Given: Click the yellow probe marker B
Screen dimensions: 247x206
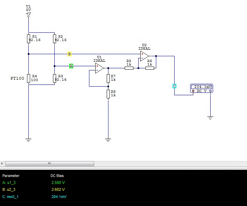Looking at the screenshot, I should point(69,54).
